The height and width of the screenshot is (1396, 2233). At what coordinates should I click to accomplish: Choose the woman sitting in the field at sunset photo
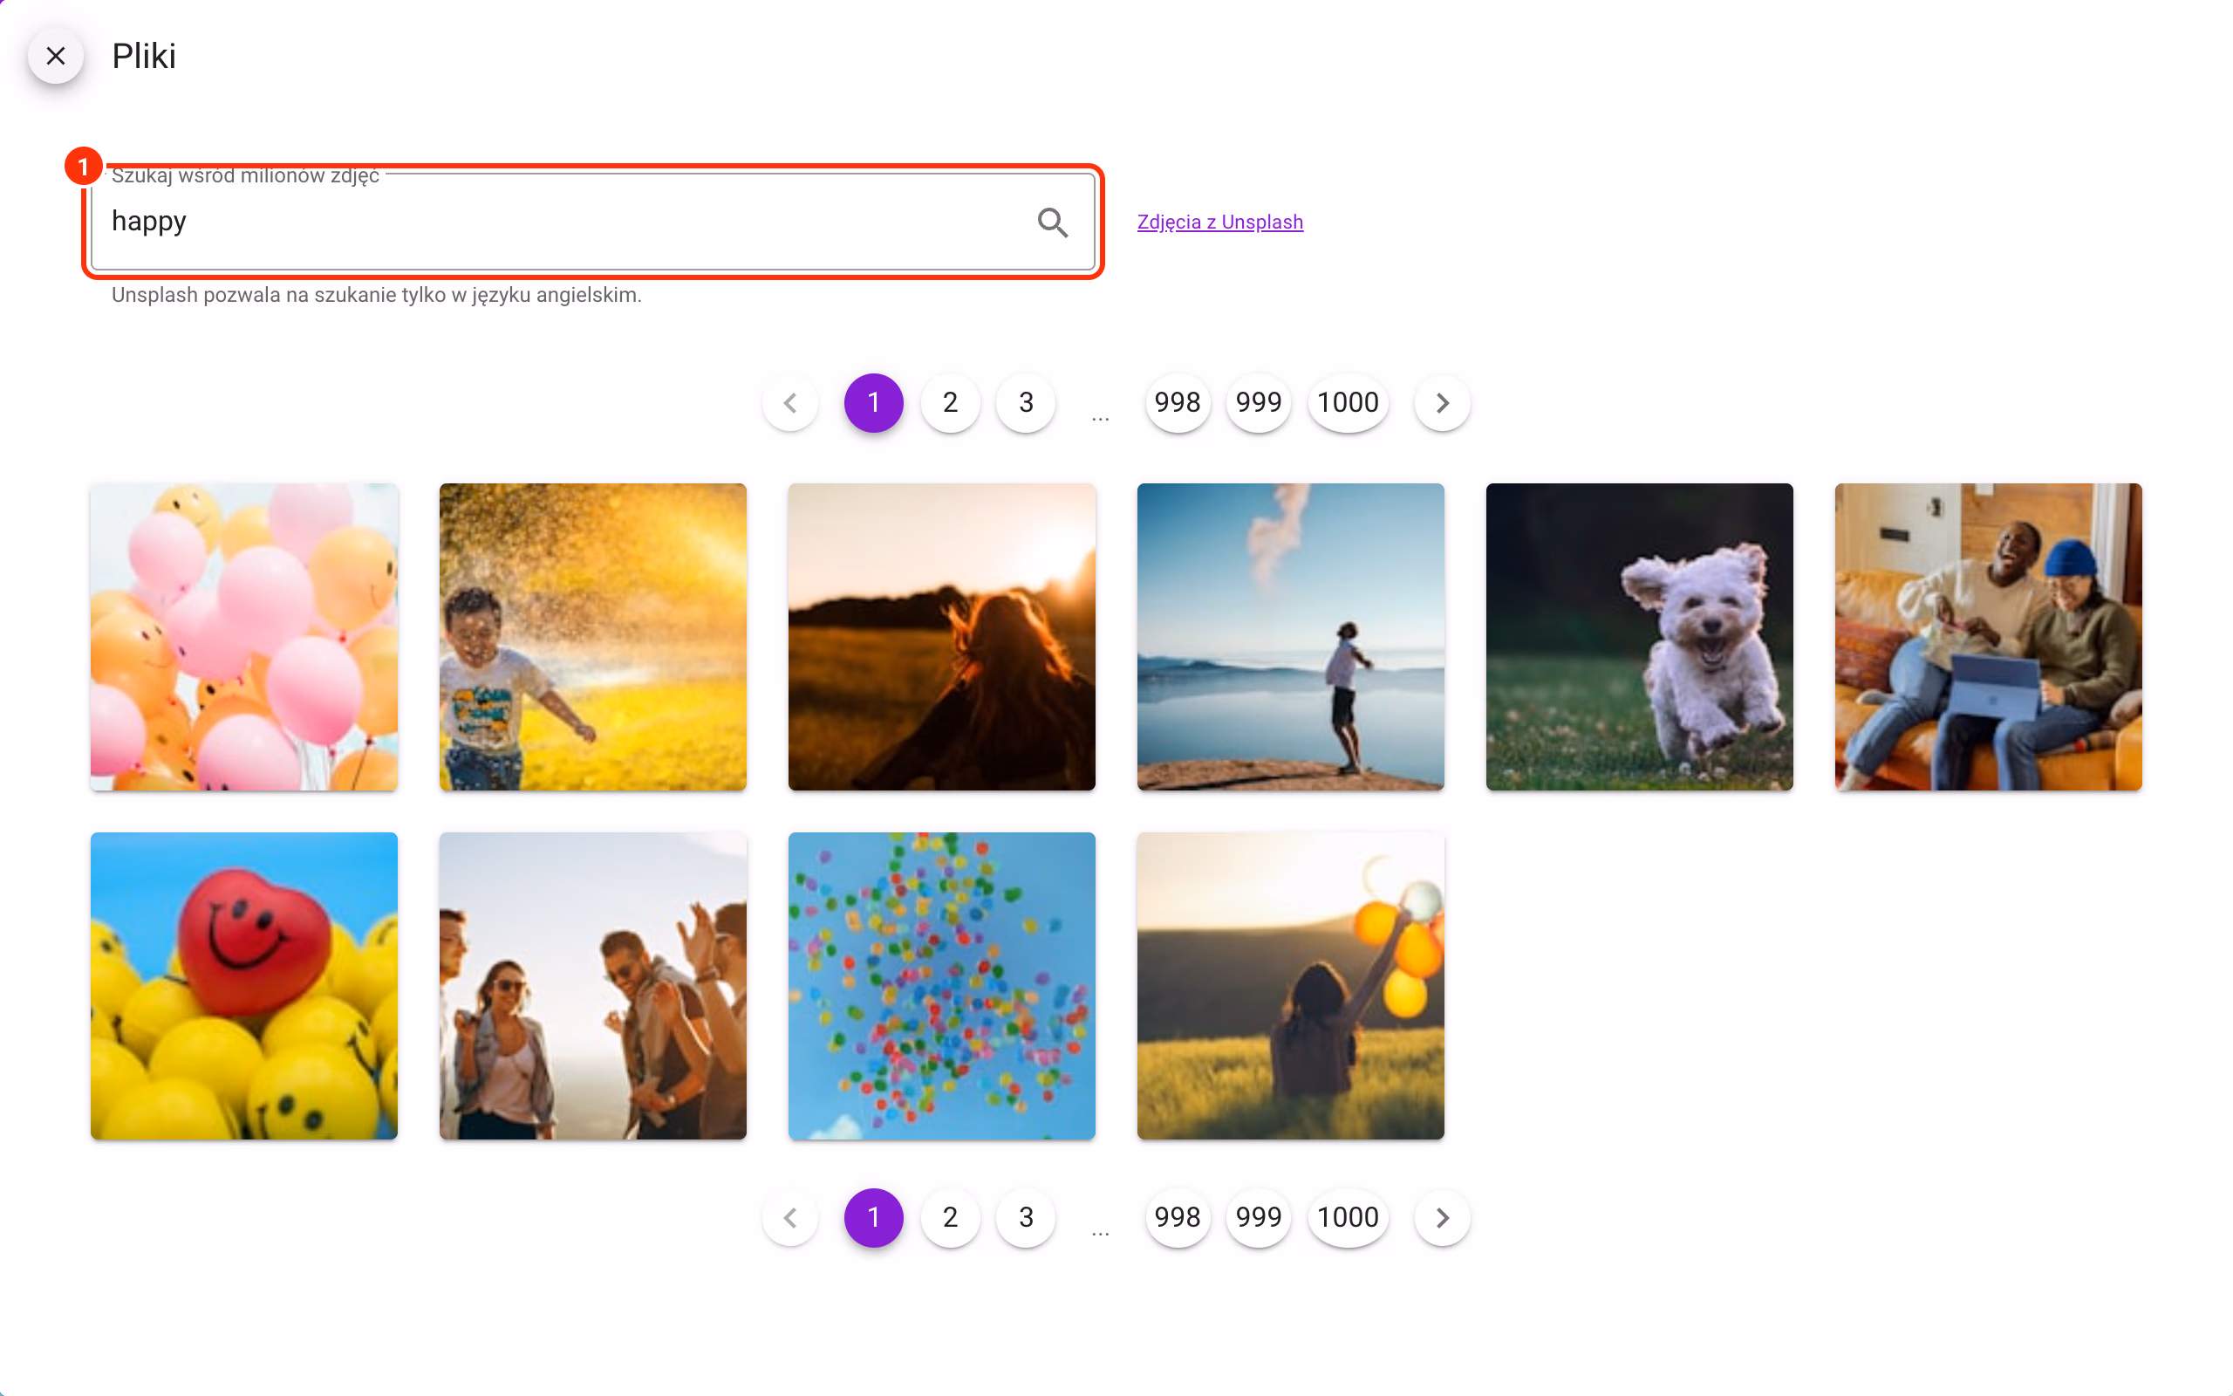point(941,637)
